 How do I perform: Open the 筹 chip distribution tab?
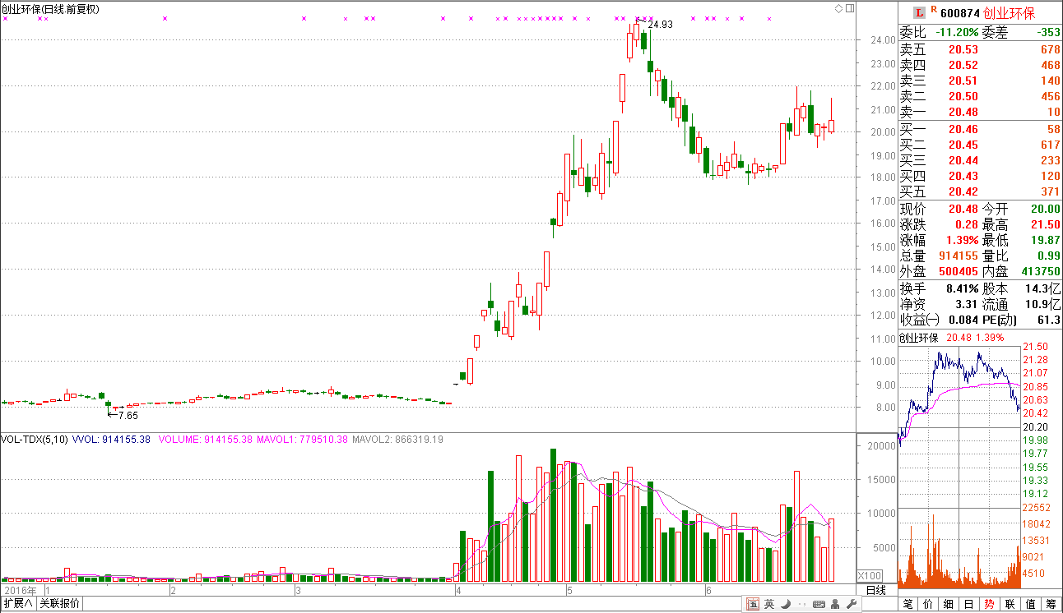(1051, 604)
